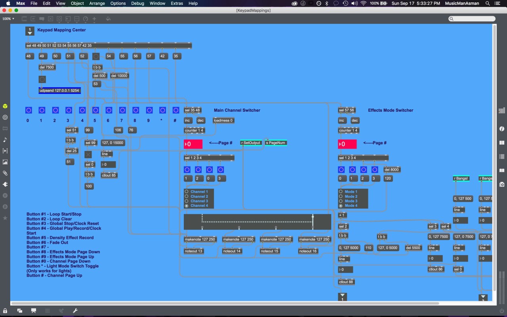This screenshot has width=507, height=317.
Task: Open the images browser in left sidebar
Action: [5, 162]
